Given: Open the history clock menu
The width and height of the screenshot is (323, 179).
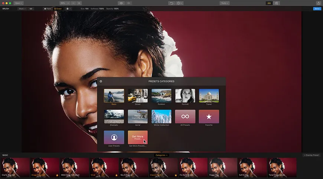Looking at the screenshot, I should click(x=180, y=3).
